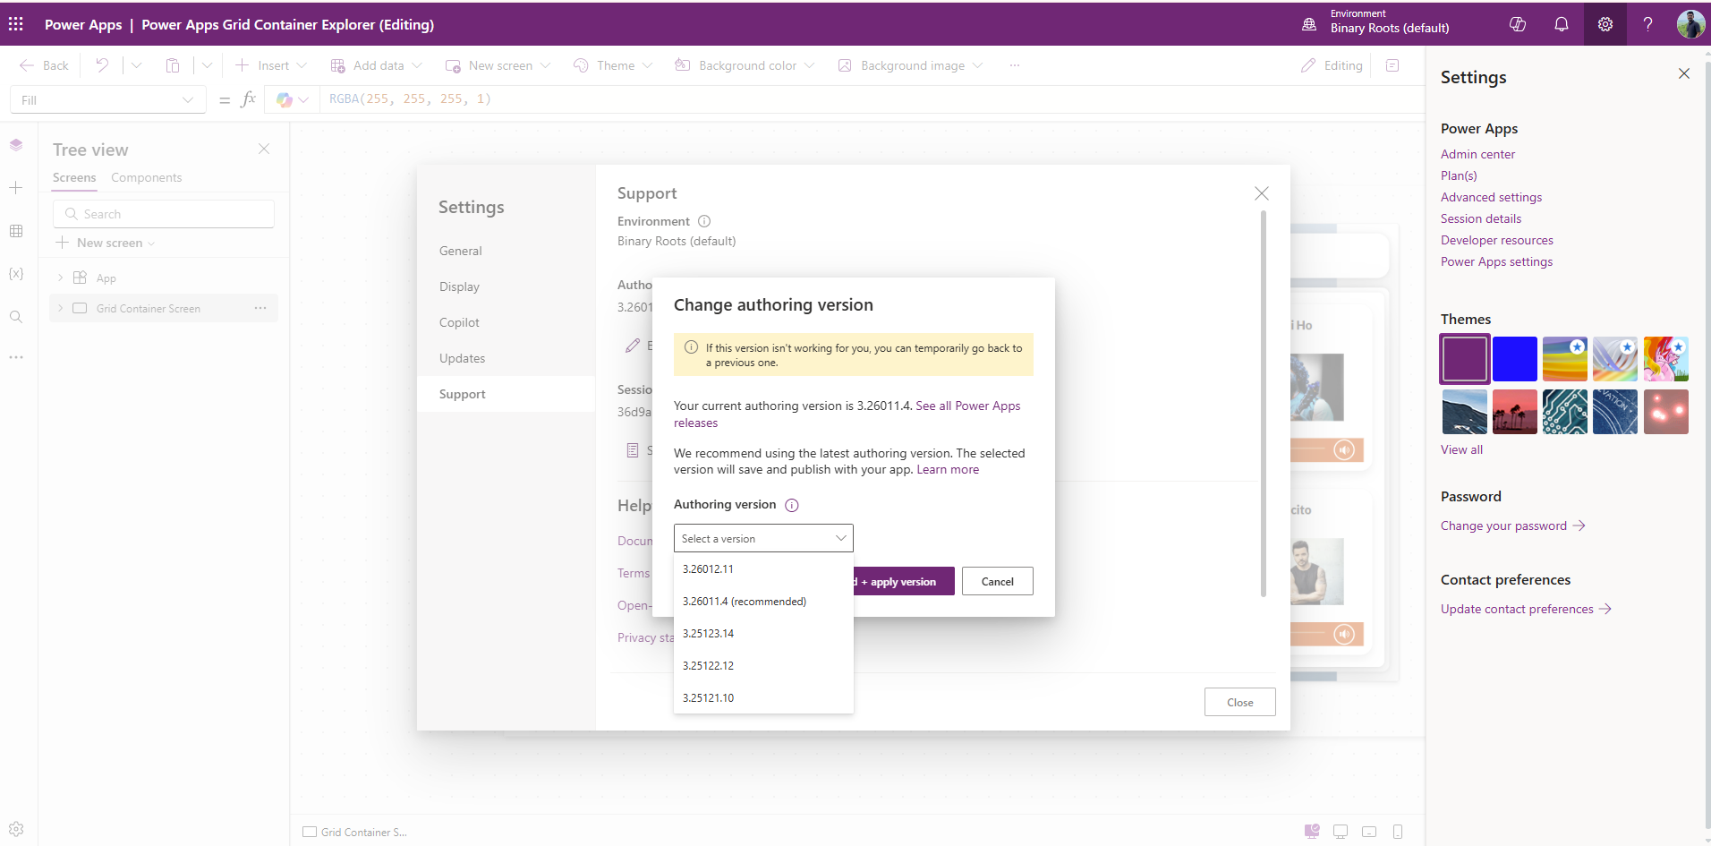Viewport: 1711px width, 846px height.
Task: Open the Select a version combo box
Action: tap(763, 538)
